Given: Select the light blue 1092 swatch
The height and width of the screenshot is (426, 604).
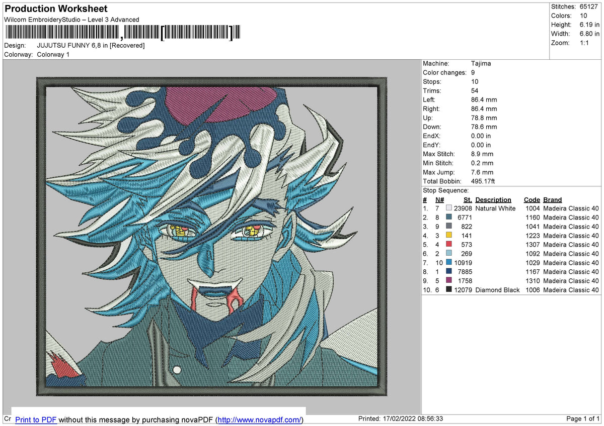Looking at the screenshot, I should (449, 254).
